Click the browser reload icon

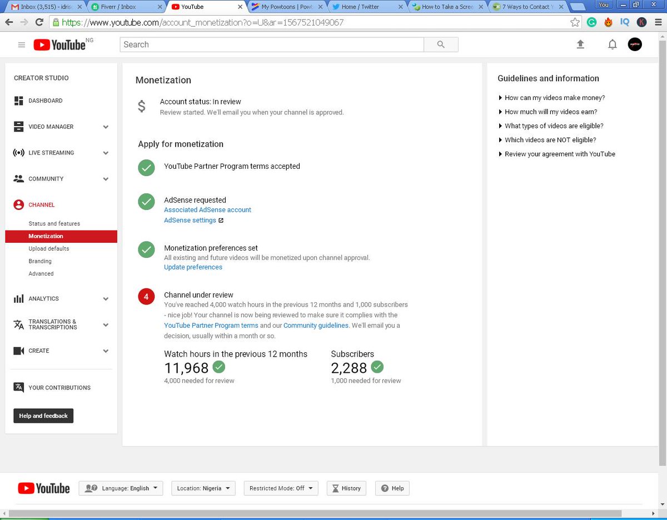(x=39, y=22)
